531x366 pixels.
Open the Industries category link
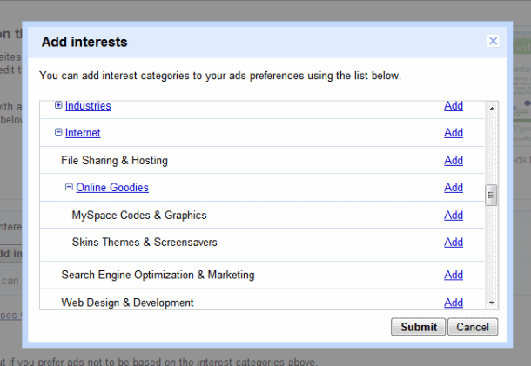point(88,106)
